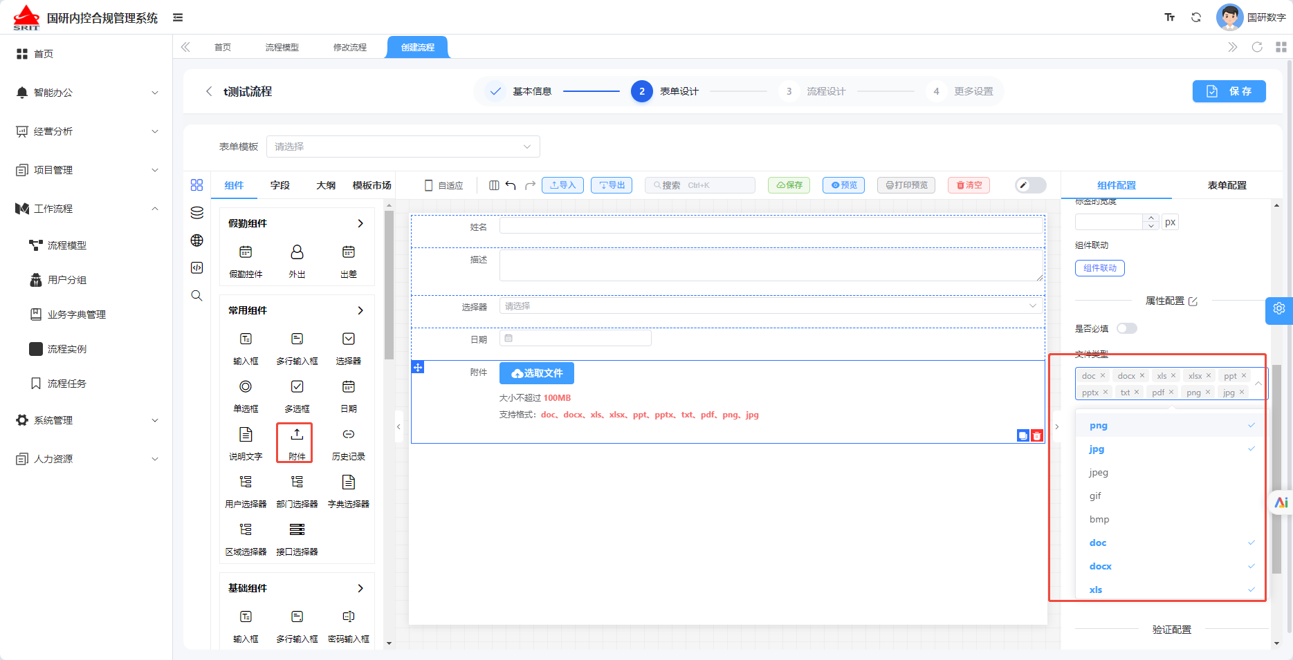
Task: Toggle the 是否必填 switch
Action: tap(1126, 328)
